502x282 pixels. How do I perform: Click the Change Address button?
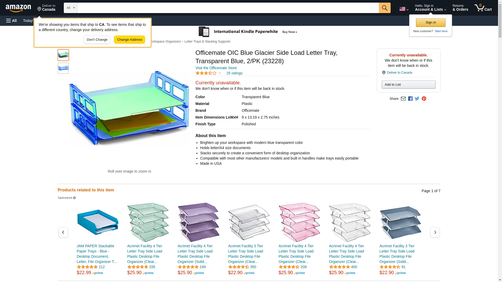click(x=129, y=40)
